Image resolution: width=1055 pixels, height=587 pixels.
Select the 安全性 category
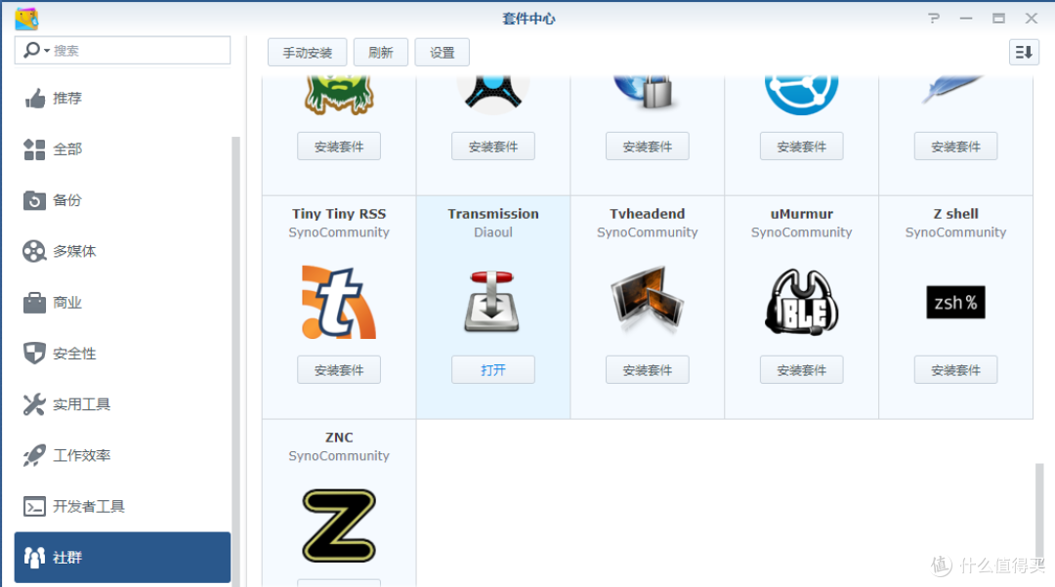coord(122,353)
